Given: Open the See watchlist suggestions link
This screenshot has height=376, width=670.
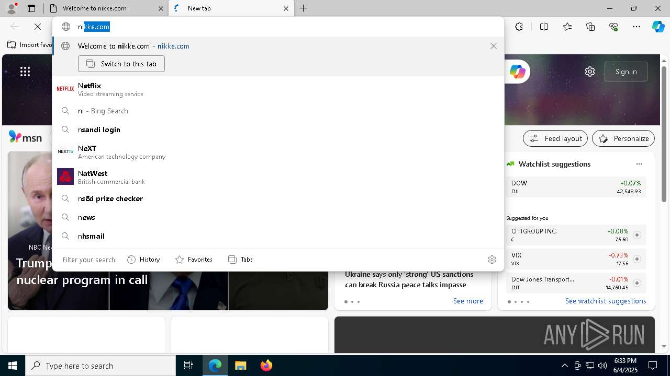Looking at the screenshot, I should 606,301.
